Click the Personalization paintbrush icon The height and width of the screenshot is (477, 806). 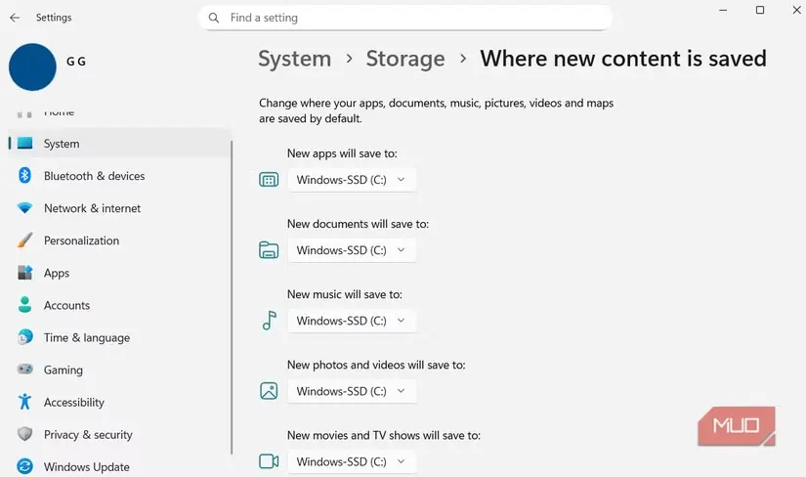(24, 240)
